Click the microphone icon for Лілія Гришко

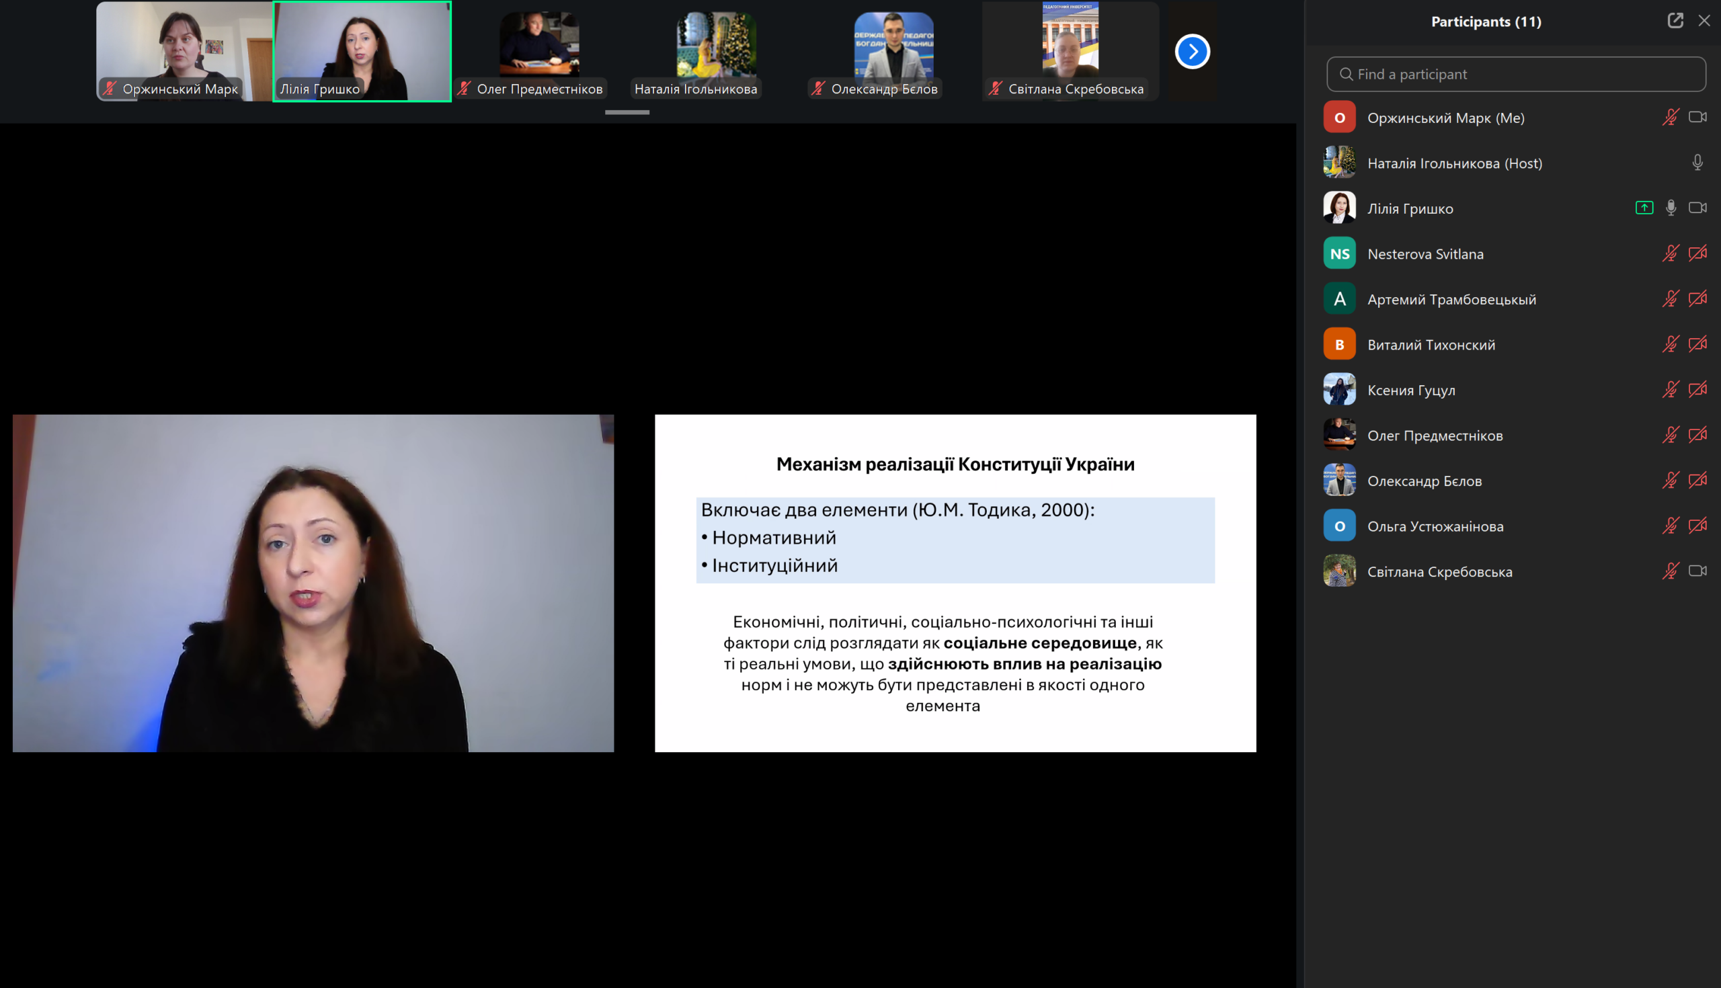point(1671,208)
